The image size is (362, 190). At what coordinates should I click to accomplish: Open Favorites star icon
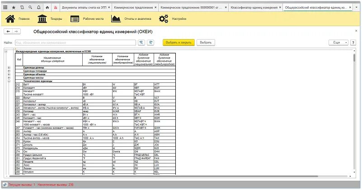click(x=14, y=7)
